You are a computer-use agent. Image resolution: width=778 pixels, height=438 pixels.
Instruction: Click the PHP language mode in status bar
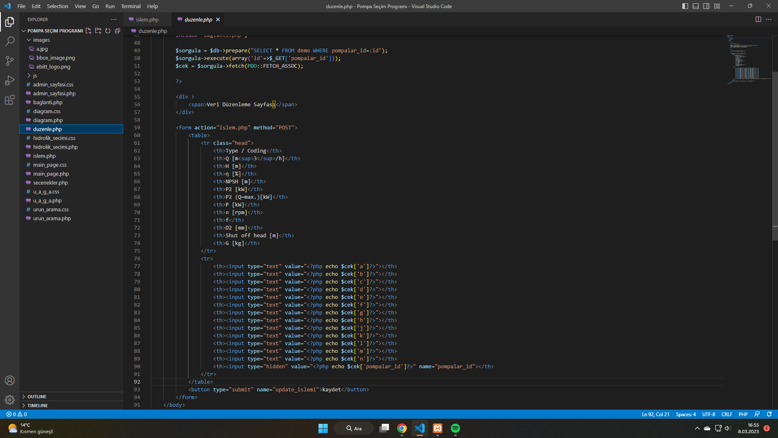743,414
